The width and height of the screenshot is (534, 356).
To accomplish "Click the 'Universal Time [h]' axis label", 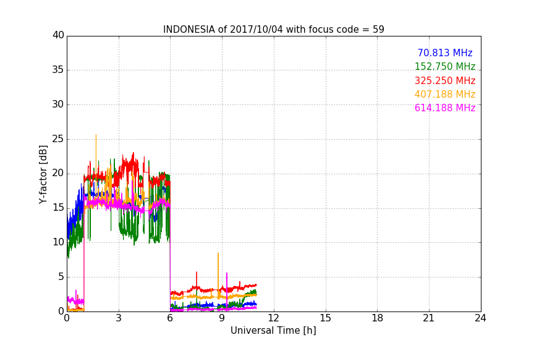I will [x=273, y=331].
